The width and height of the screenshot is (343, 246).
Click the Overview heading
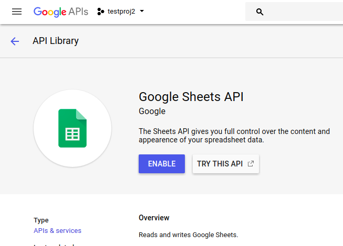154,218
